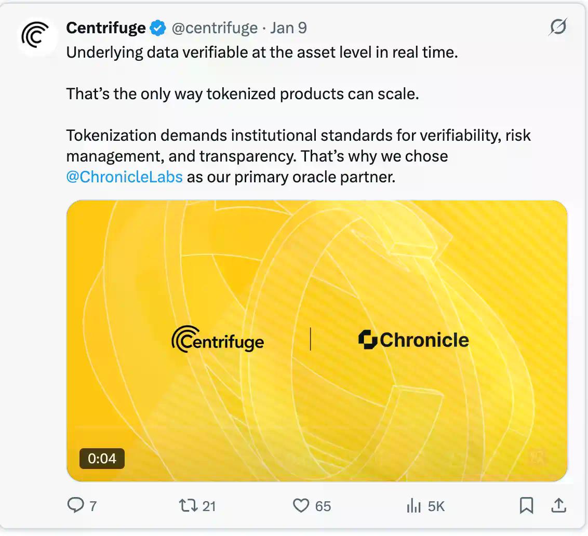Image resolution: width=588 pixels, height=536 pixels.
Task: Click the blue verified badge
Action: (157, 28)
